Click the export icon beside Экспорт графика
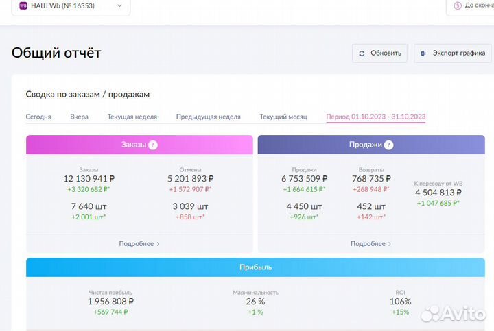The width and height of the screenshot is (494, 331). pyautogui.click(x=423, y=53)
